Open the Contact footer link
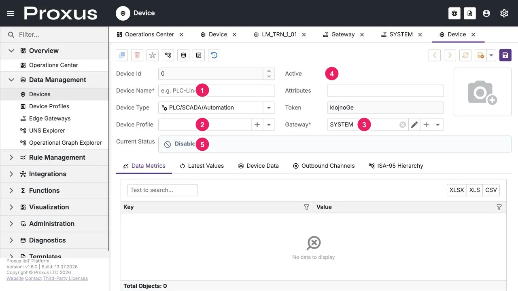518x291 pixels. [x=34, y=278]
